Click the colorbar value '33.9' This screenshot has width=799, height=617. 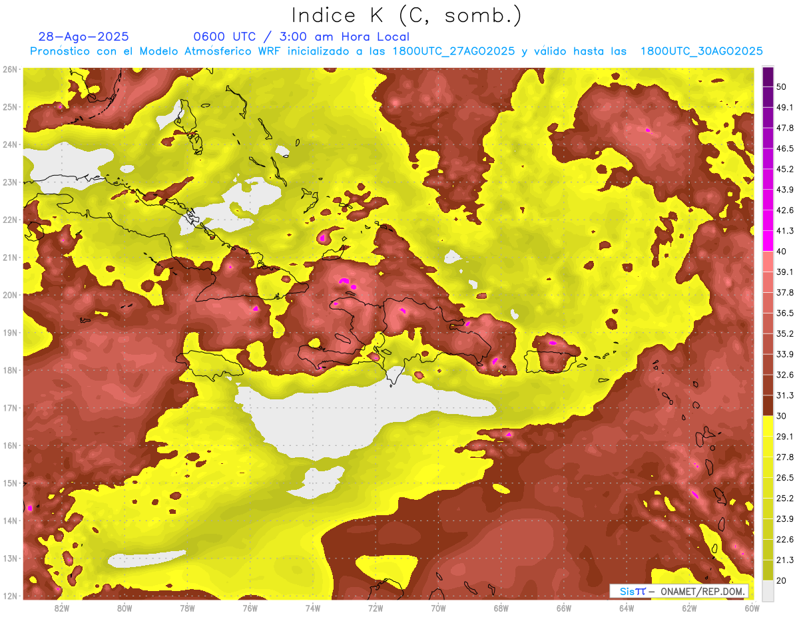point(784,354)
